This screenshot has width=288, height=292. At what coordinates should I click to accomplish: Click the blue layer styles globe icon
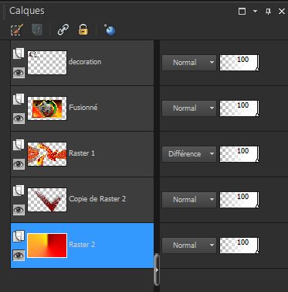tap(110, 29)
